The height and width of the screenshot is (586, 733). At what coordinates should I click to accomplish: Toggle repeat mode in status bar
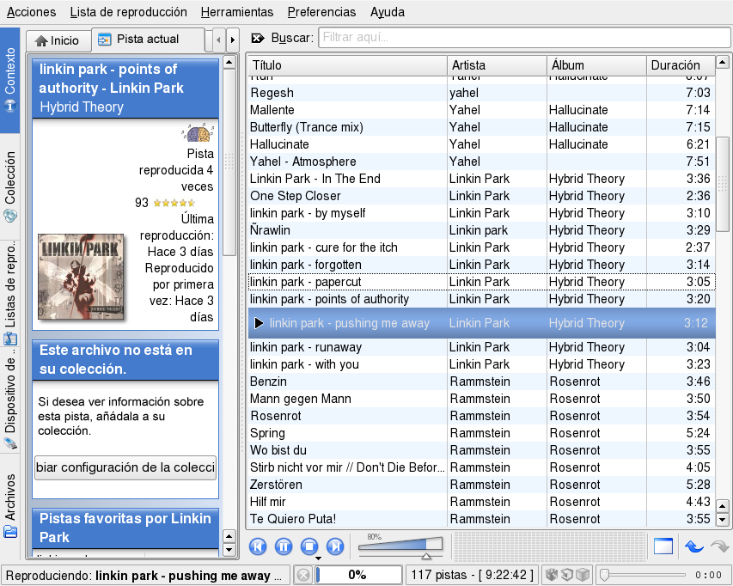point(567,574)
